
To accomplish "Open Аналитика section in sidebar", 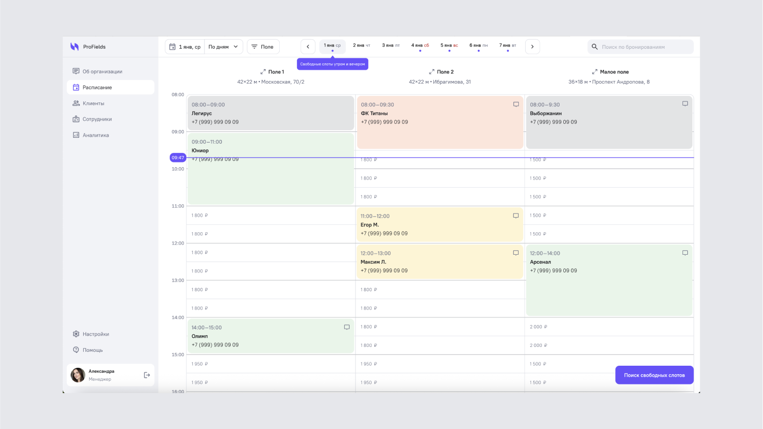I will [x=96, y=135].
